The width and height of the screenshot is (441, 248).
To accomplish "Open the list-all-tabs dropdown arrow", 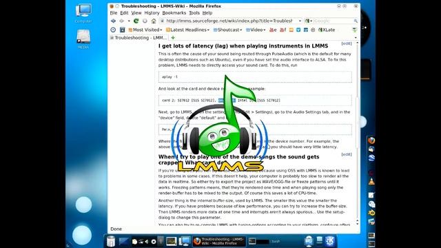I will coord(356,38).
